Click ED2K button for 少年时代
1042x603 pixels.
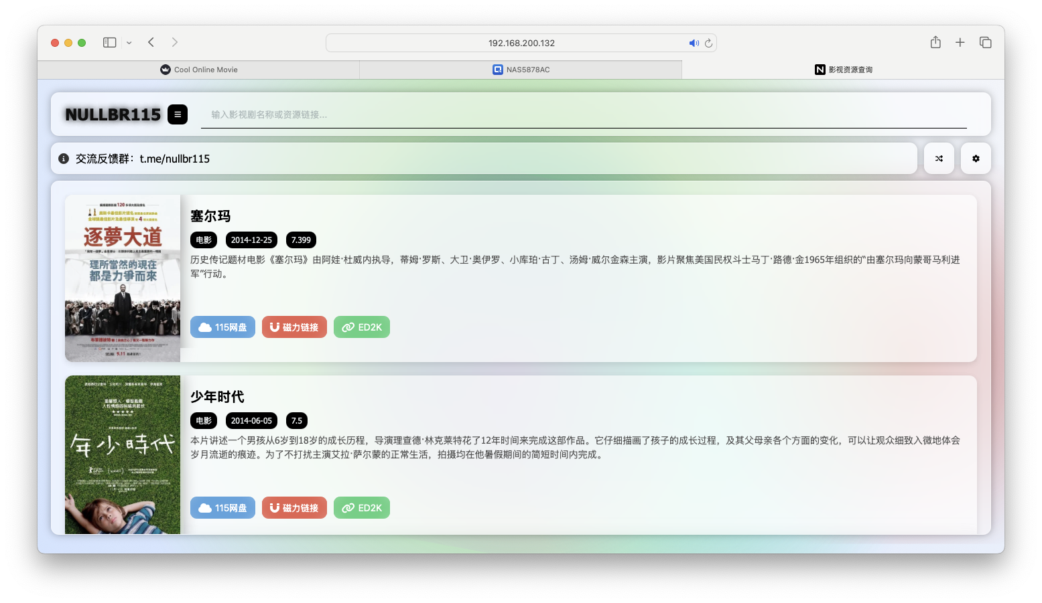click(361, 507)
